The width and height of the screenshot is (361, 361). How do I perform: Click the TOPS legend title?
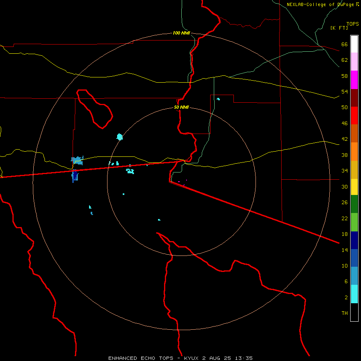coord(353,24)
